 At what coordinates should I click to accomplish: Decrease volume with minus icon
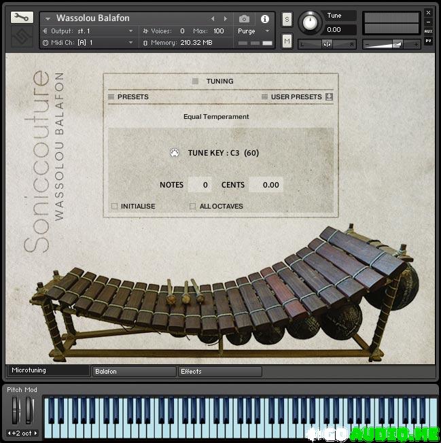367,45
